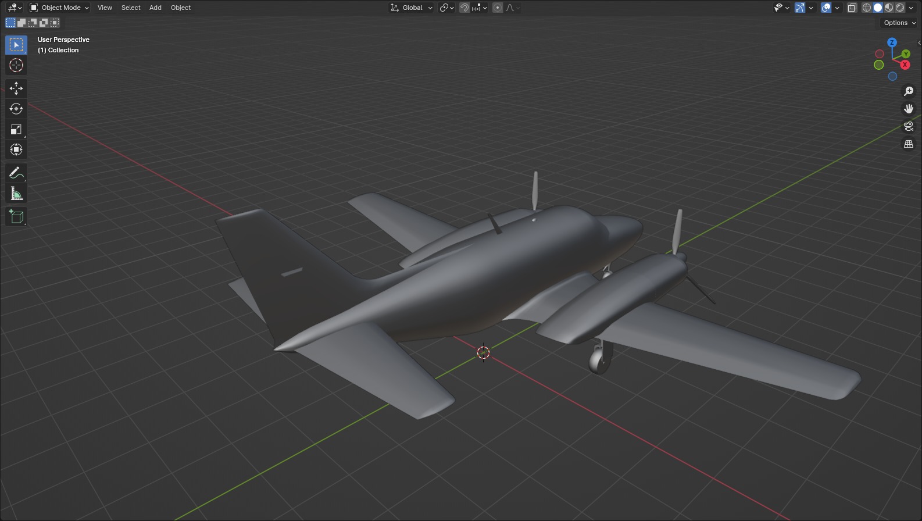Open the Add menu
The width and height of the screenshot is (922, 521).
point(155,8)
